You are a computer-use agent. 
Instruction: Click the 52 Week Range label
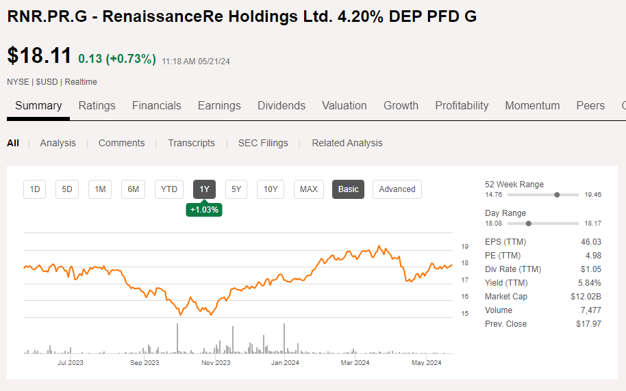pos(514,184)
